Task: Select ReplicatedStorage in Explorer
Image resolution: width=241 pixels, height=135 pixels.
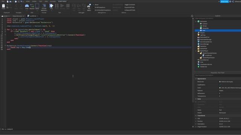Action: point(206,39)
